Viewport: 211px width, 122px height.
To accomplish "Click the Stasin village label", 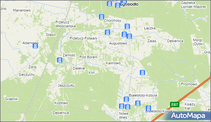I will point(51,35).
